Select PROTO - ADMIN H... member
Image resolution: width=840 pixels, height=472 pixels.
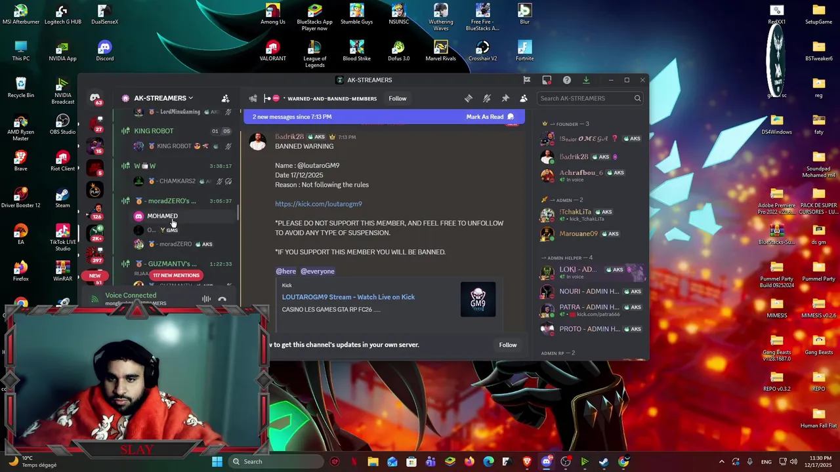(x=592, y=329)
